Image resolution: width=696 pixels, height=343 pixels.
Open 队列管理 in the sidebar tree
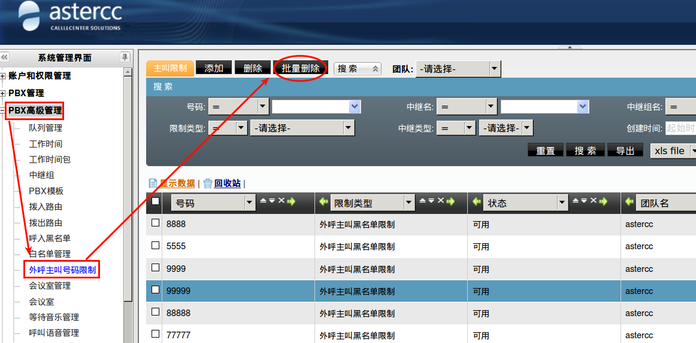click(x=46, y=128)
